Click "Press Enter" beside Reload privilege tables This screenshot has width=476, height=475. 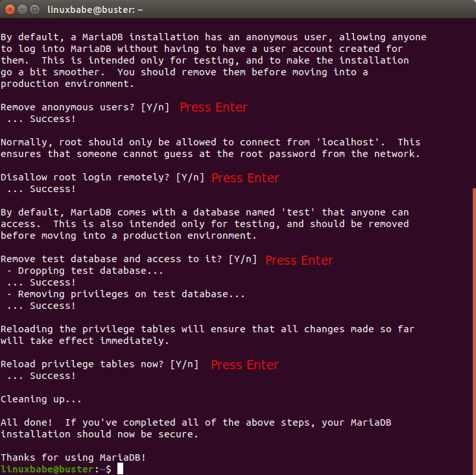[244, 365]
